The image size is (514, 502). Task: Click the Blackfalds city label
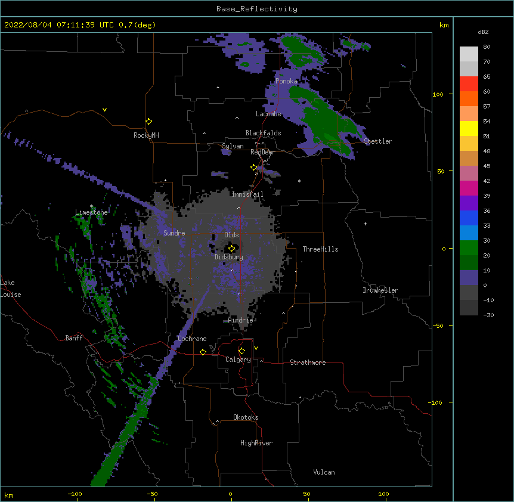tap(263, 133)
